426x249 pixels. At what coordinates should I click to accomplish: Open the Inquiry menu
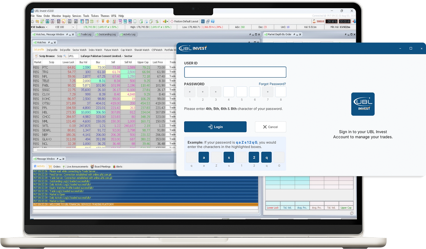coord(67,16)
